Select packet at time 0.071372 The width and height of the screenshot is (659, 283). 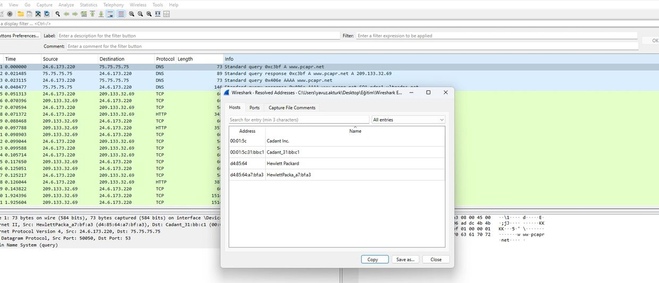click(x=111, y=114)
